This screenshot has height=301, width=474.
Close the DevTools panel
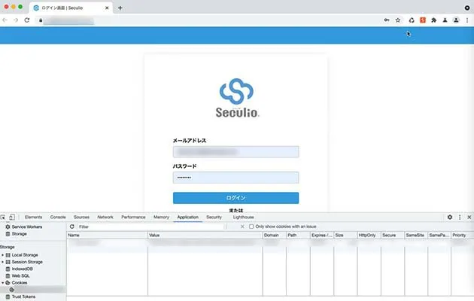pyautogui.click(x=469, y=217)
